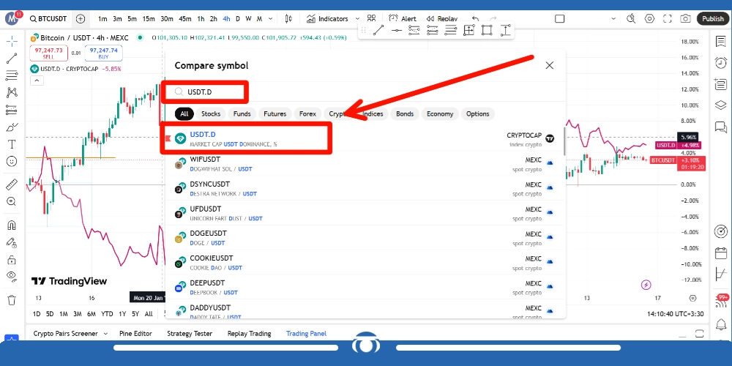Screen dimensions: 732x366
Task: Toggle lock all drawings
Action: coord(11,260)
